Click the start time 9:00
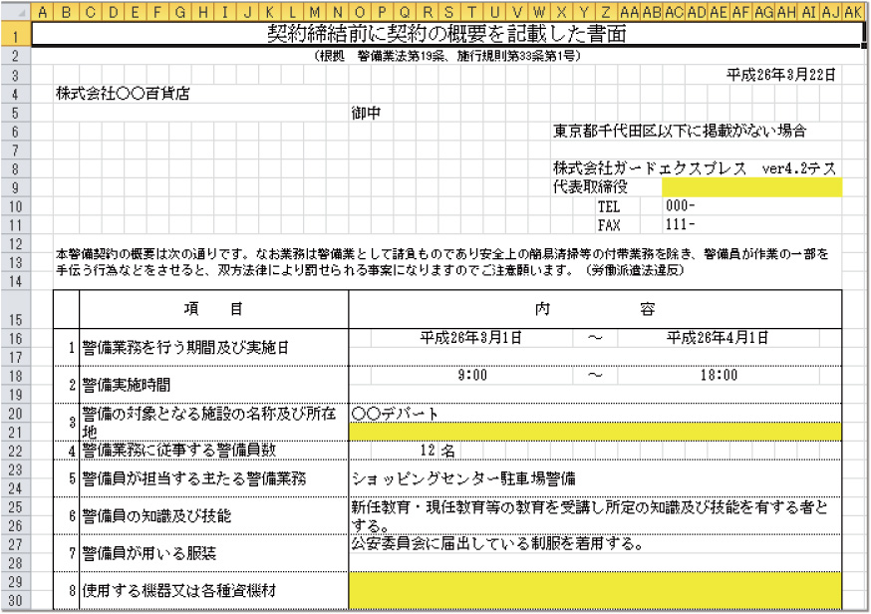The width and height of the screenshot is (871, 614). tap(472, 375)
